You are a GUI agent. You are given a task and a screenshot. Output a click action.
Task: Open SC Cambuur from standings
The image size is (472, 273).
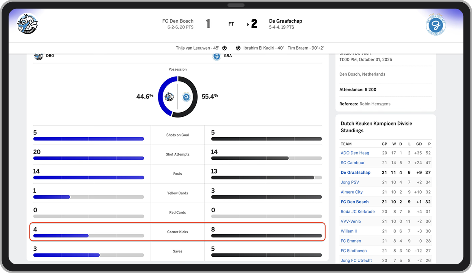[x=353, y=163]
